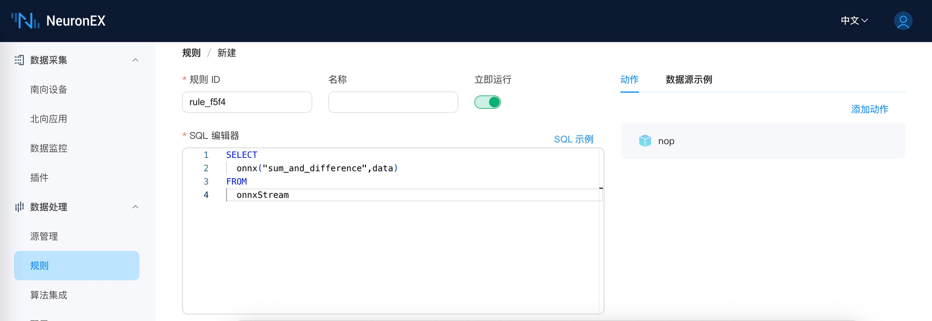Go to 北向应用 in the sidebar

pos(49,119)
